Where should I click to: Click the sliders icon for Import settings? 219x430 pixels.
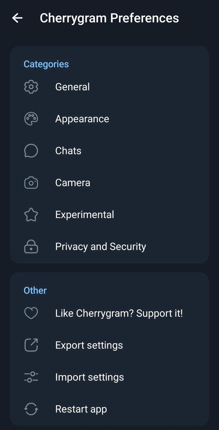31,377
